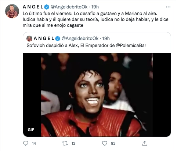Image resolution: width=177 pixels, height=151 pixels.
Task: Click the GIF label badge
Action: (31, 130)
